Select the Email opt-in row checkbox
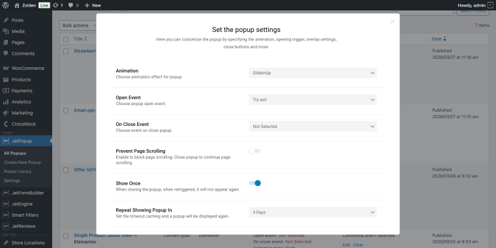Image resolution: width=496 pixels, height=248 pixels. (x=66, y=111)
